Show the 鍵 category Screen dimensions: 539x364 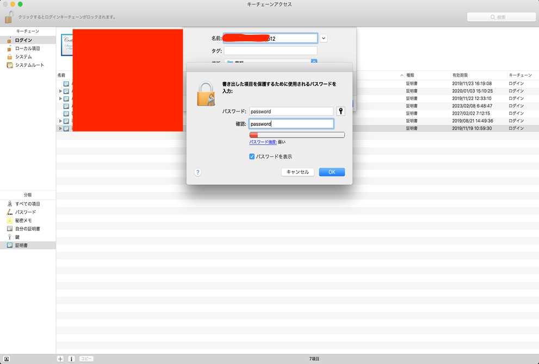point(28,237)
